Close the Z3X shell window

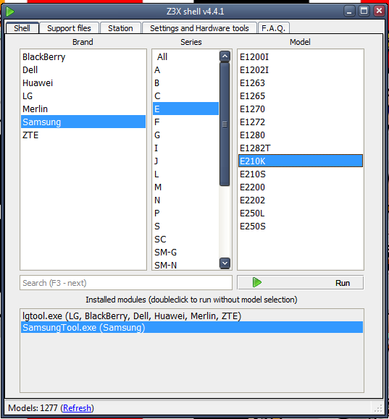(x=379, y=12)
